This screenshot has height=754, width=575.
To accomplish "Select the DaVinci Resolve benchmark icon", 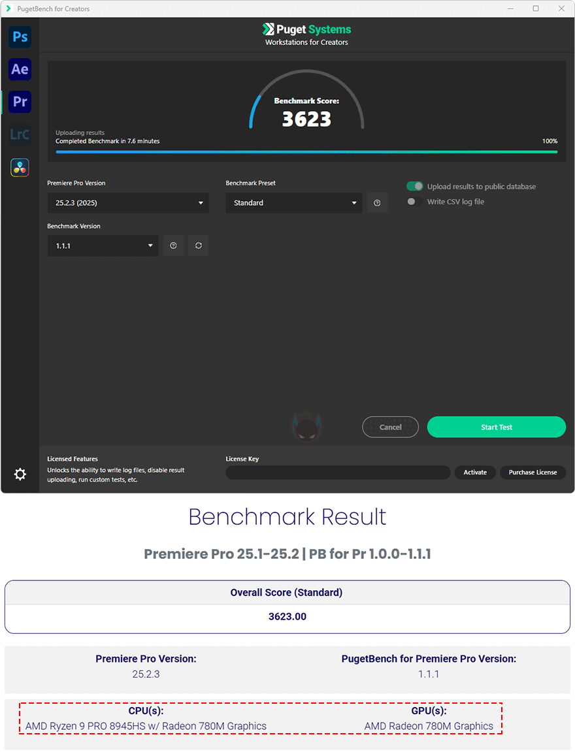I will [20, 167].
